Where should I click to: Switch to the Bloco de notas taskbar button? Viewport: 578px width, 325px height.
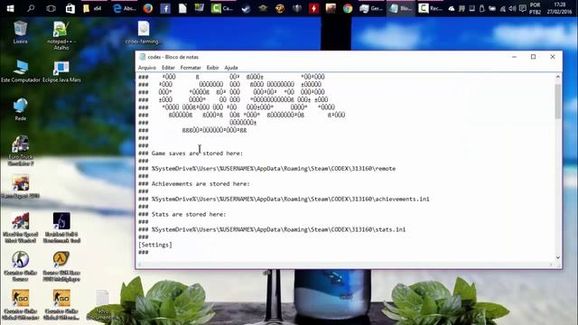401,8
